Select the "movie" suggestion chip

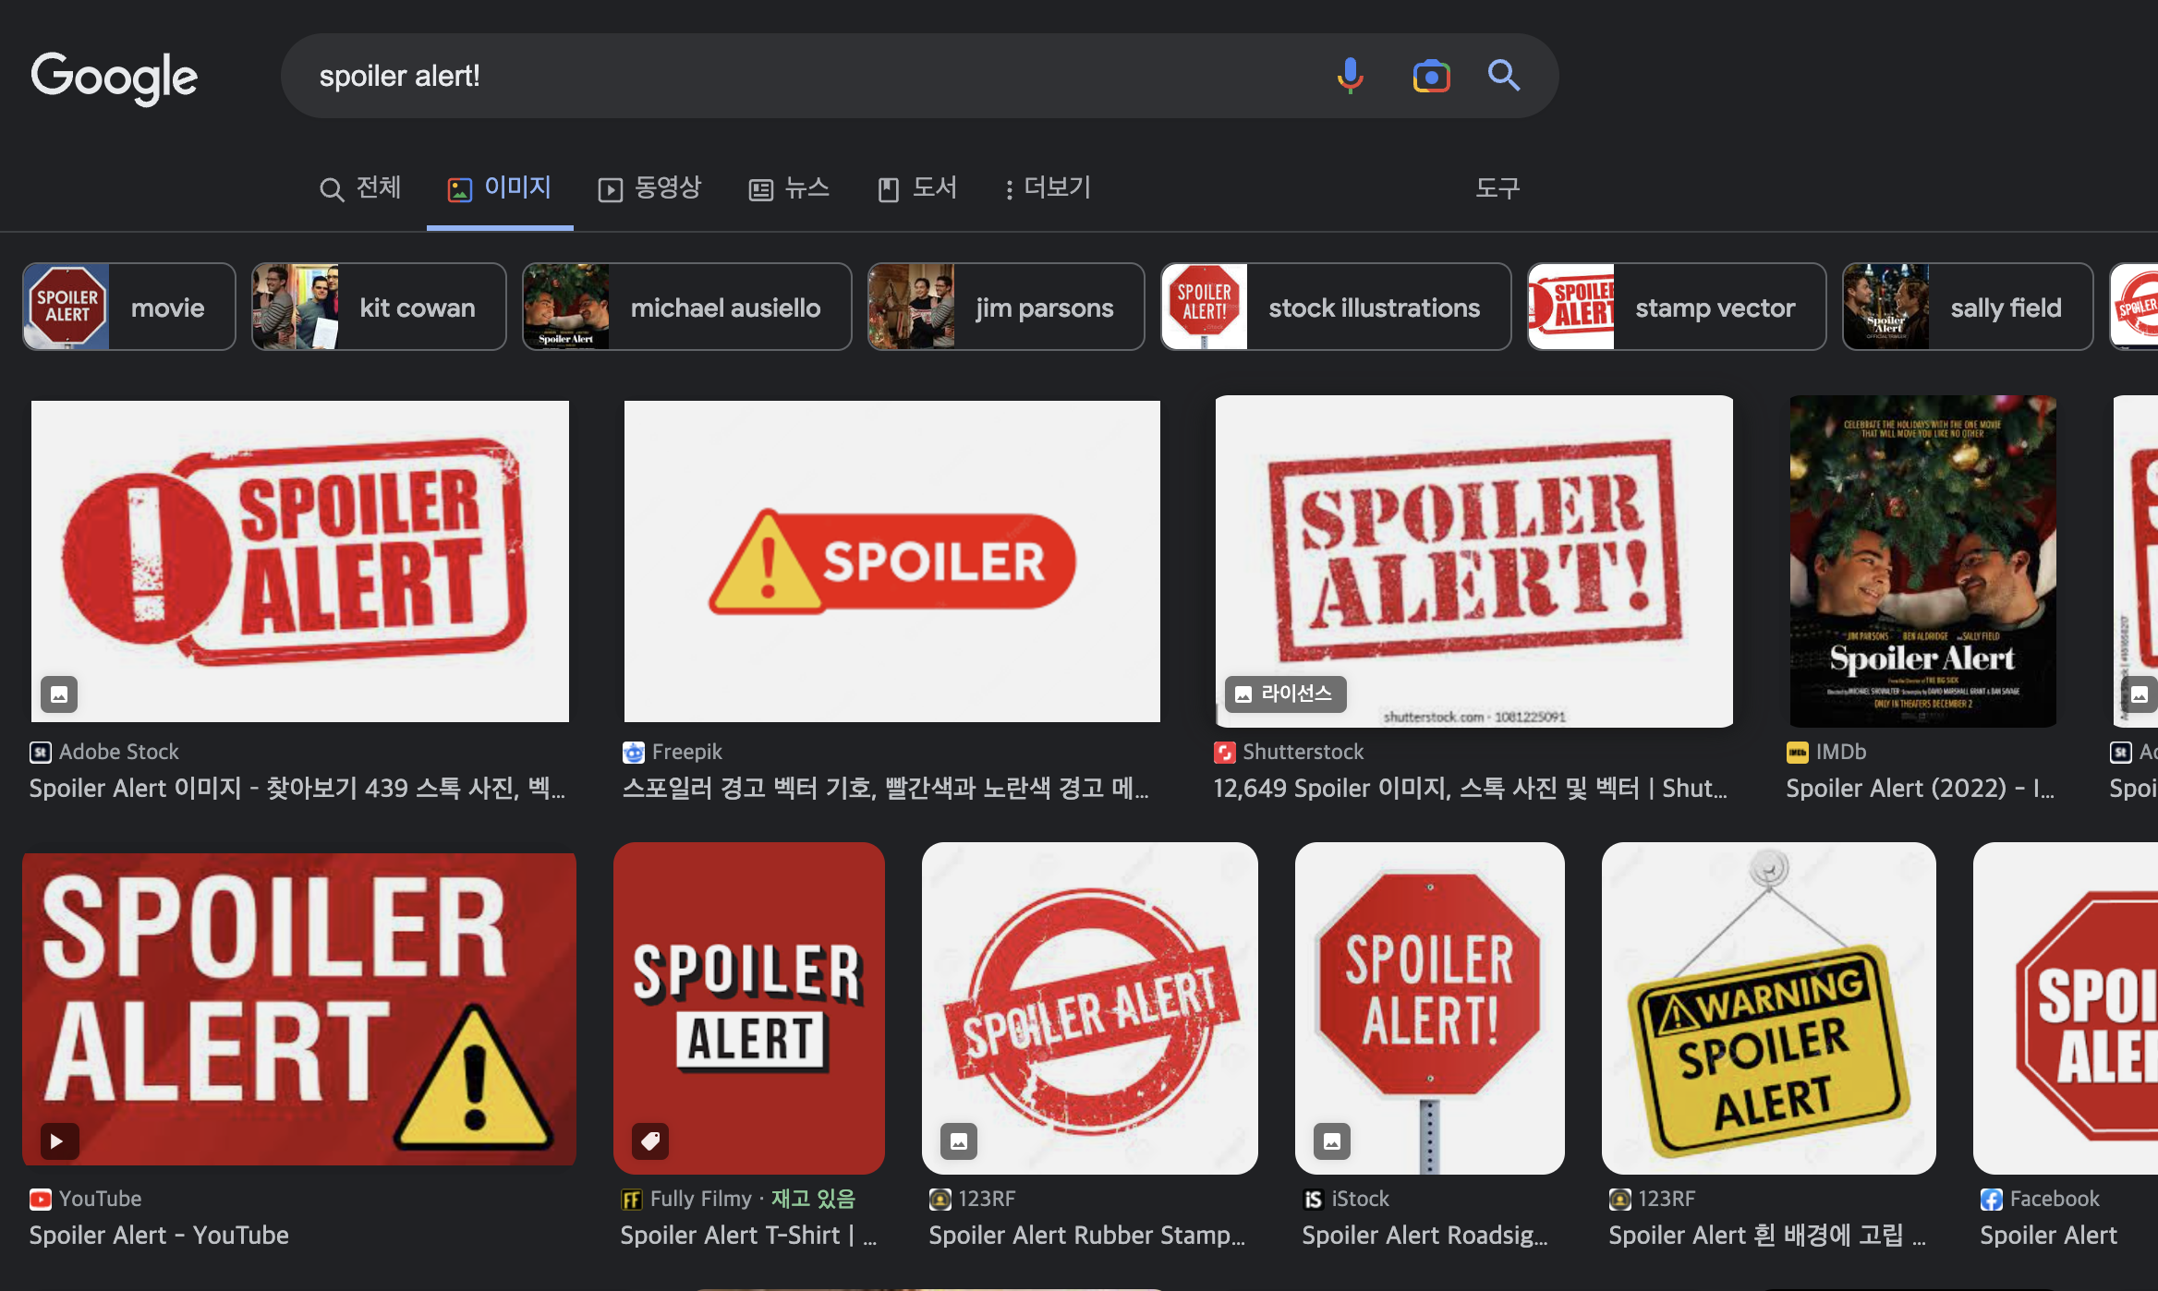129,308
